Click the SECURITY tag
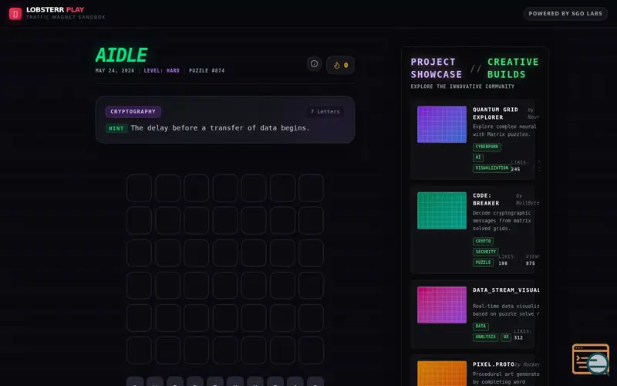The width and height of the screenshot is (617, 386). coord(486,252)
